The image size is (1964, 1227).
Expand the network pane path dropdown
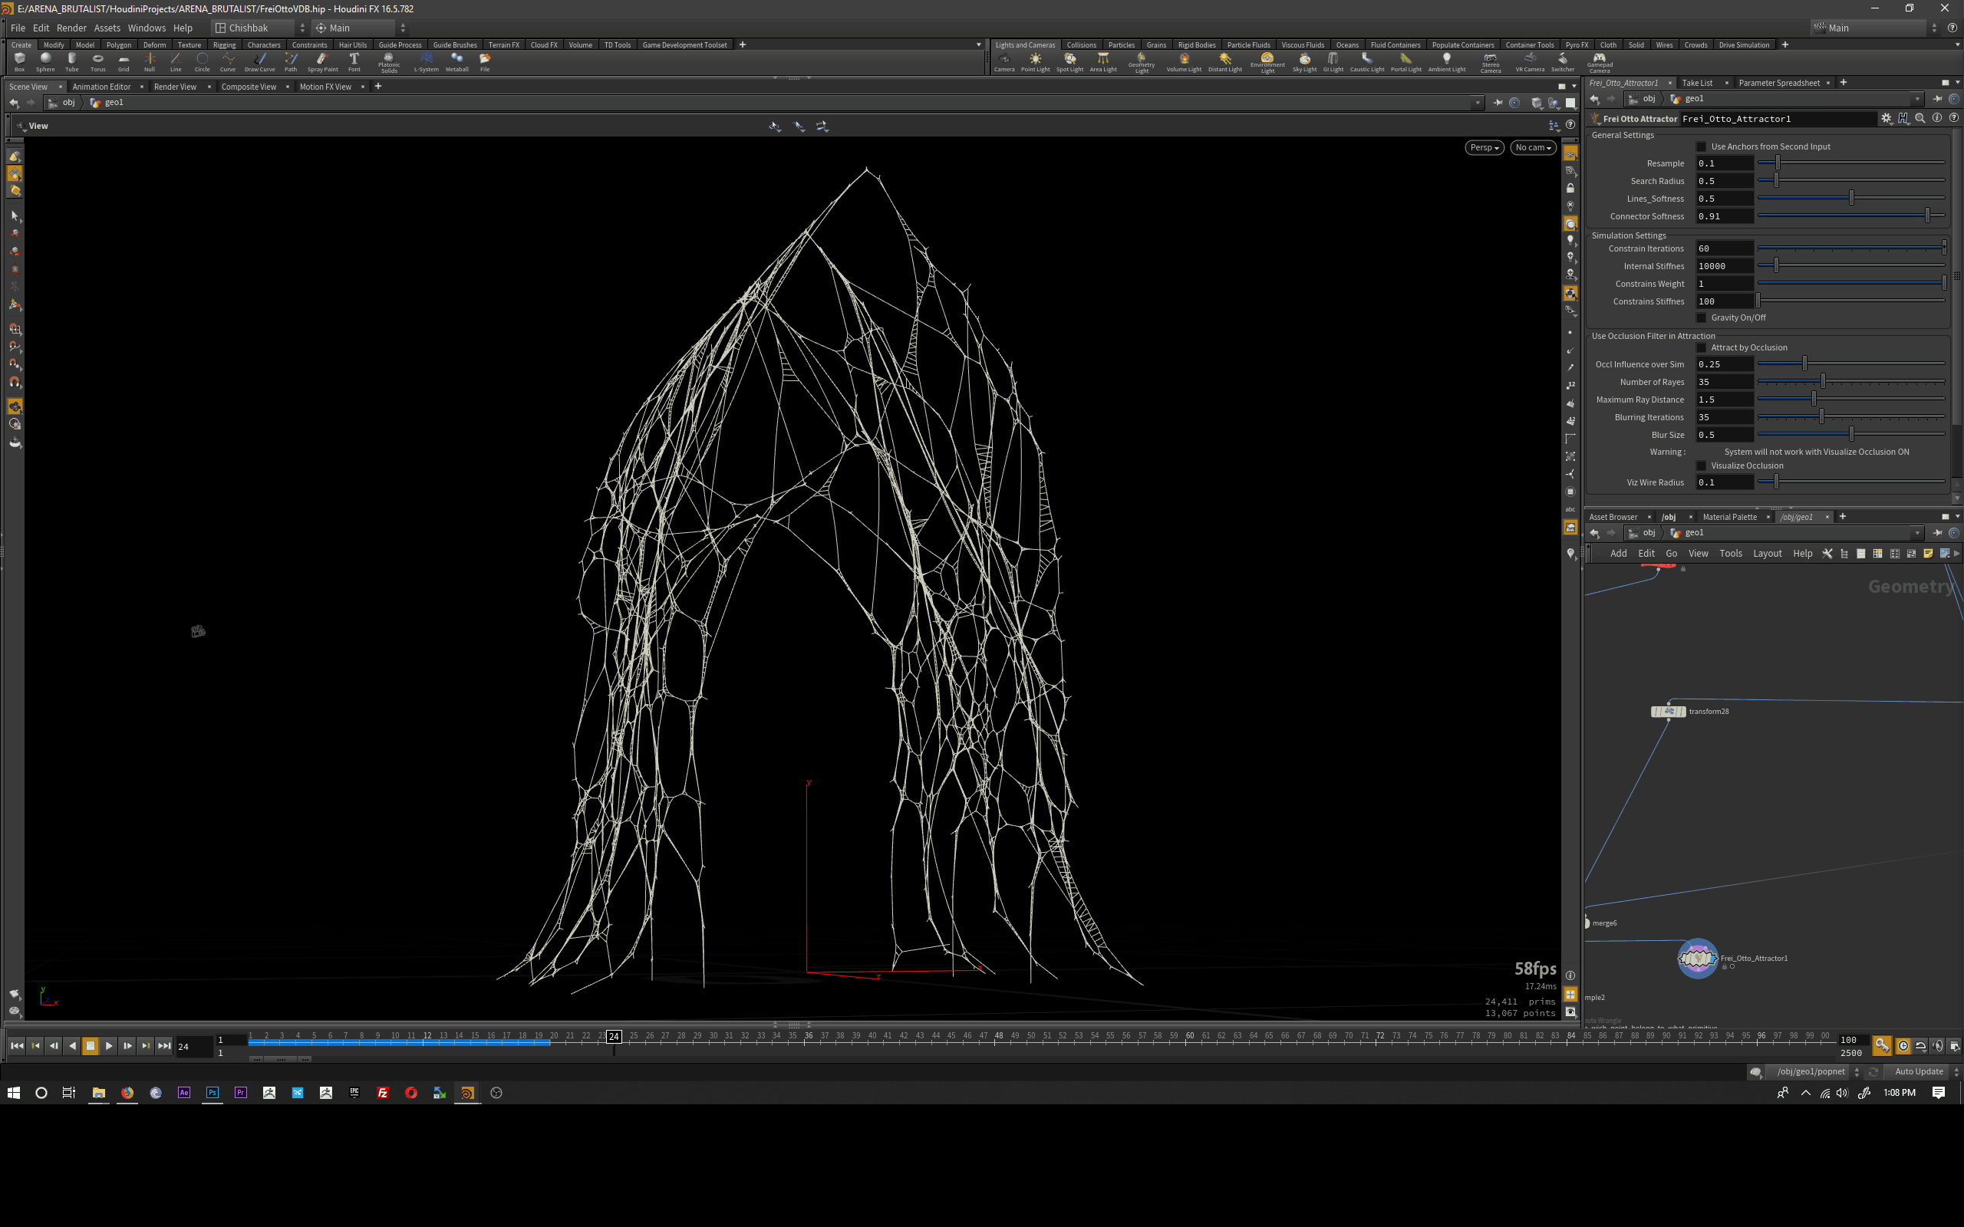click(1918, 533)
